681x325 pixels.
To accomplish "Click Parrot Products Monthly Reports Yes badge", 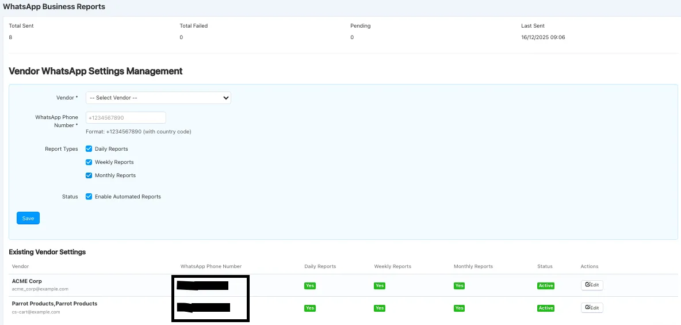I will [x=459, y=308].
